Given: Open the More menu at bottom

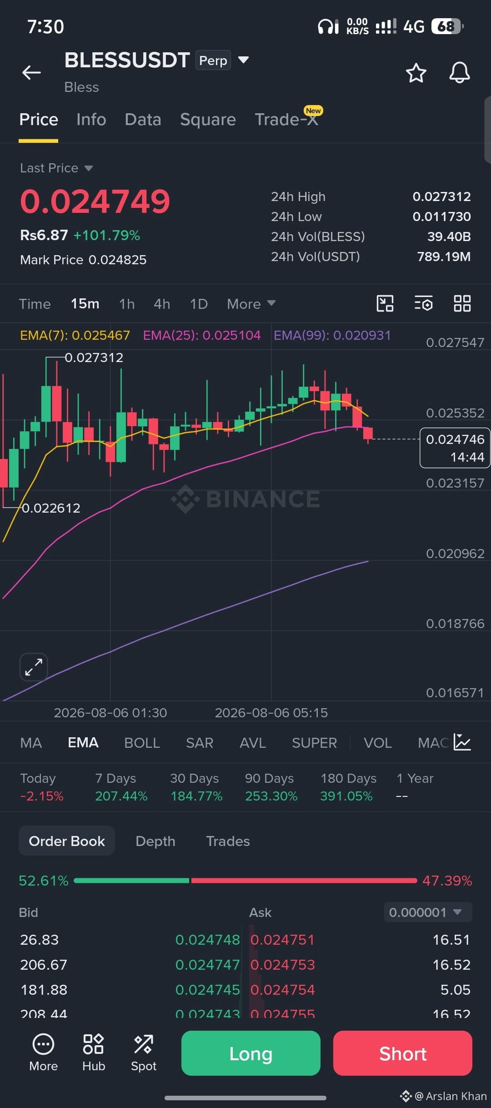Looking at the screenshot, I should (x=43, y=1053).
